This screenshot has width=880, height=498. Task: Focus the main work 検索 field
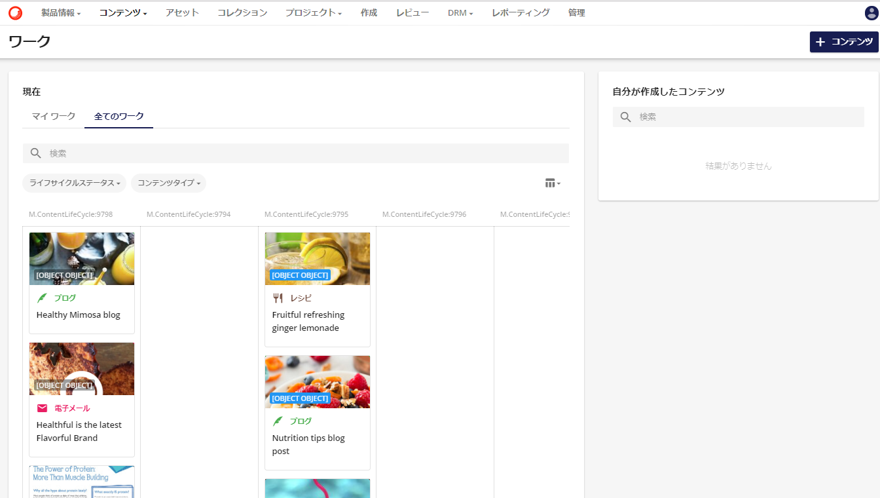point(296,153)
